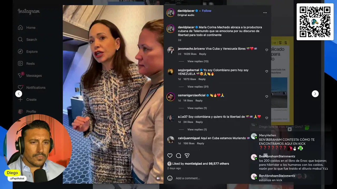This screenshot has width=337, height=189.
Task: Reply to calvijuanmiguel's comment
Action: click(x=200, y=143)
